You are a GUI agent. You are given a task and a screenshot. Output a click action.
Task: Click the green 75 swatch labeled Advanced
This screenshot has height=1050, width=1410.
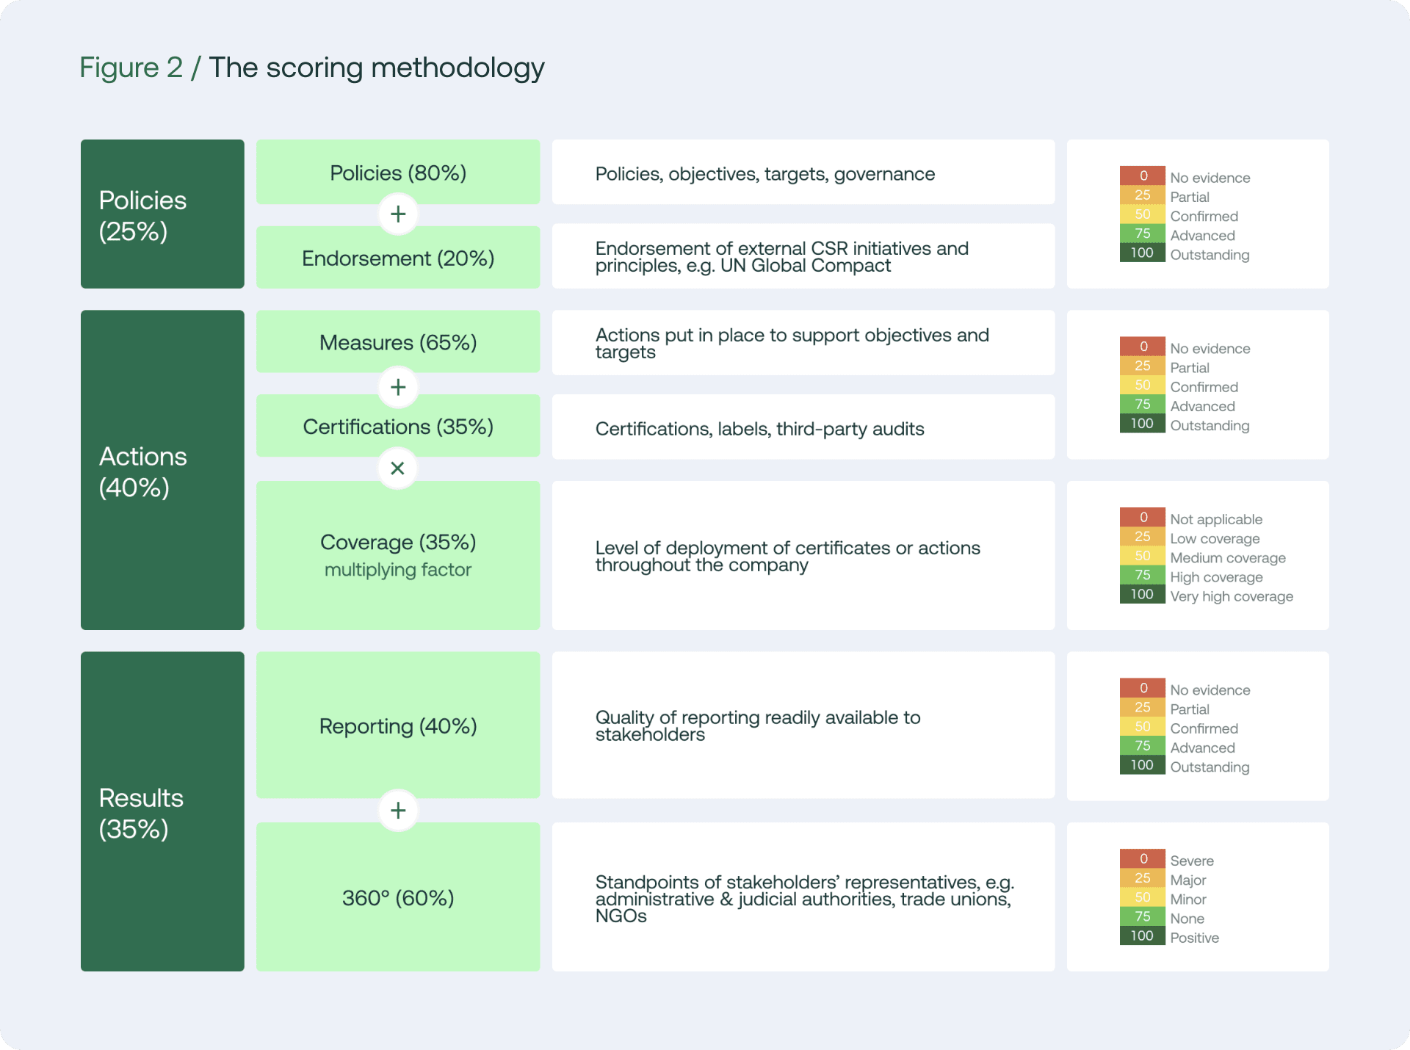(1141, 234)
